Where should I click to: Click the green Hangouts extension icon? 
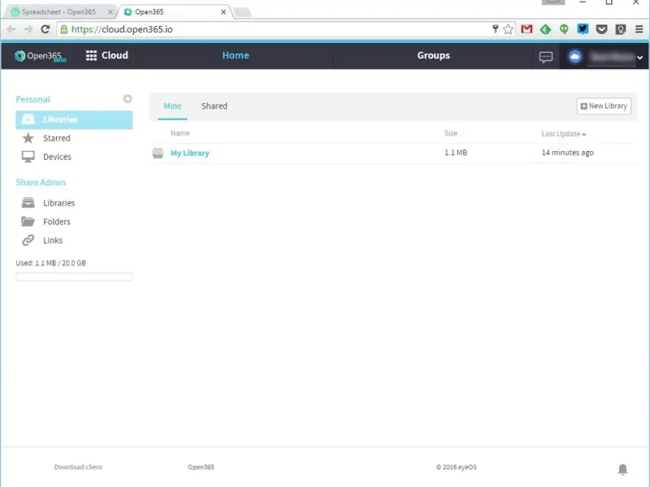point(564,29)
